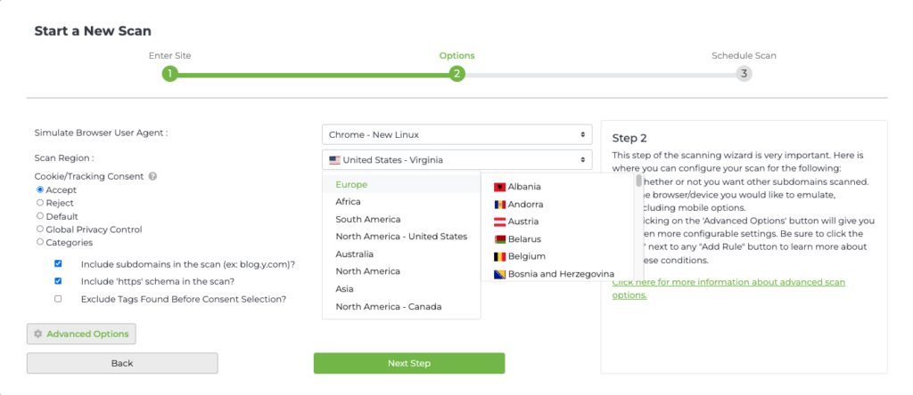Choose Africa from the region list
Image resolution: width=913 pixels, height=395 pixels.
[349, 202]
